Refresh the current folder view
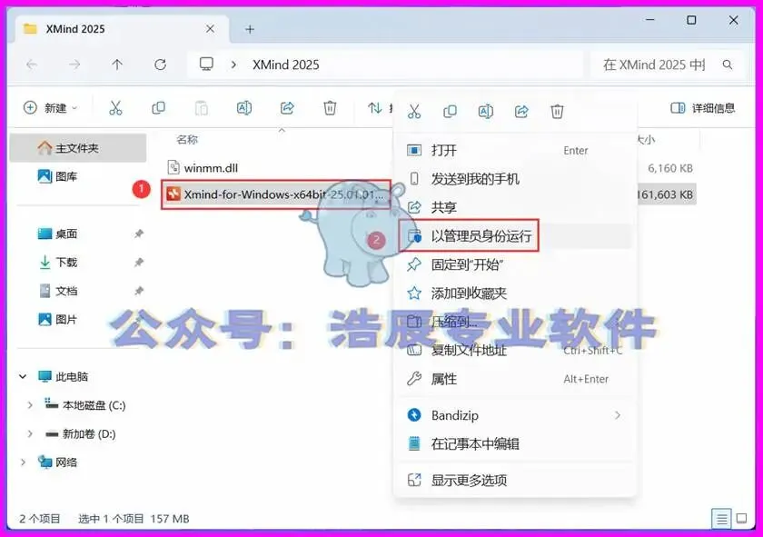 point(160,65)
